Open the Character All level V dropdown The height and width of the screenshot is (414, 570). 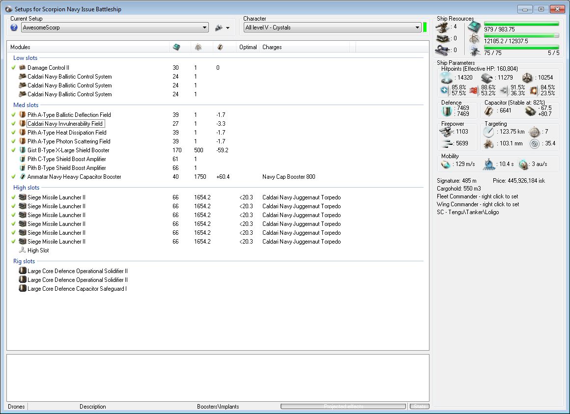332,28
